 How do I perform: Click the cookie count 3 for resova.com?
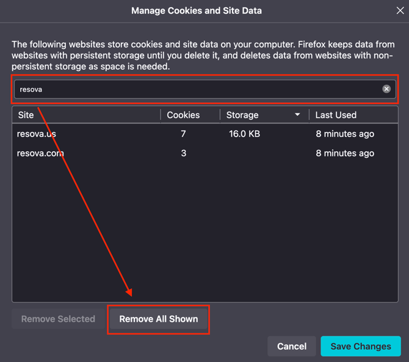tap(184, 153)
